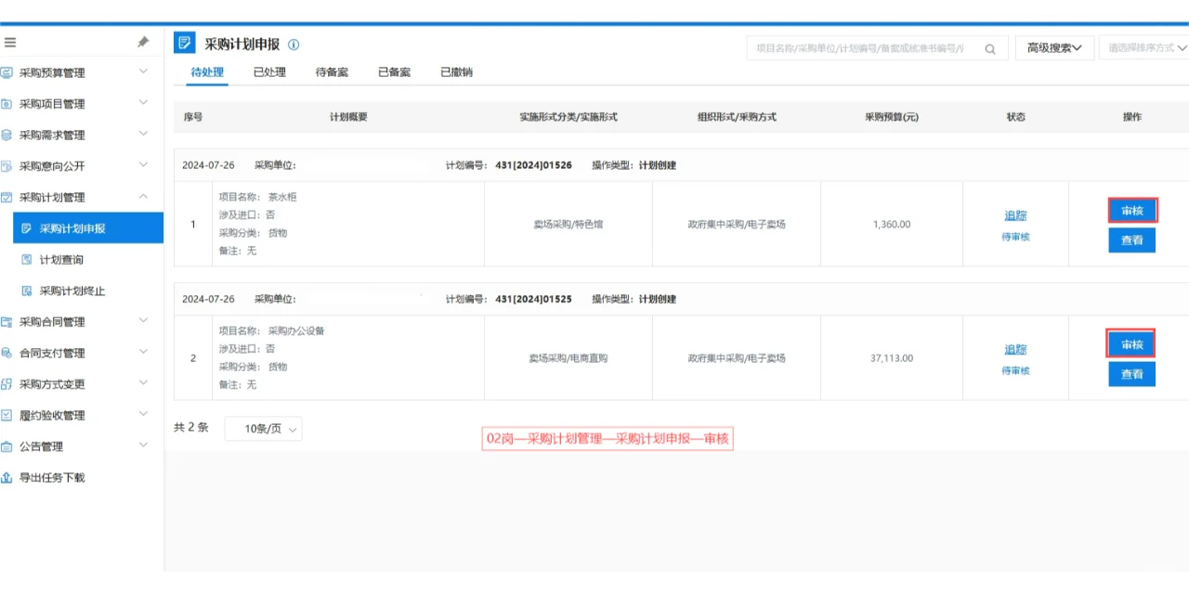Expand the 履约验收管理 menu chevron
The width and height of the screenshot is (1189, 594).
click(143, 414)
